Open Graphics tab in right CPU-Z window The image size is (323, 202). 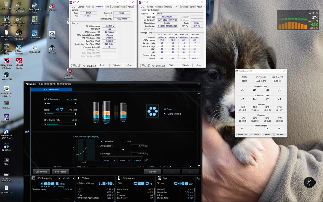click(184, 7)
